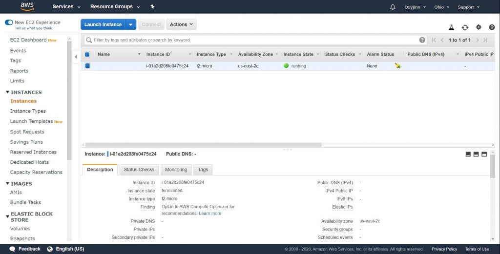The width and height of the screenshot is (500, 254).
Task: Click the Launch Instance button
Action: pyautogui.click(x=103, y=24)
